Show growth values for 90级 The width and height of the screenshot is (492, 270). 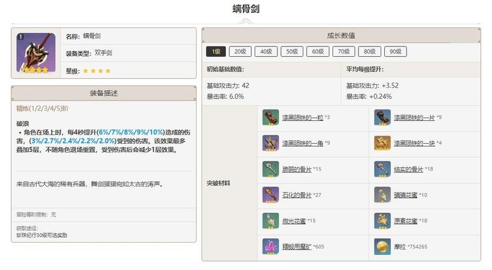pos(395,52)
